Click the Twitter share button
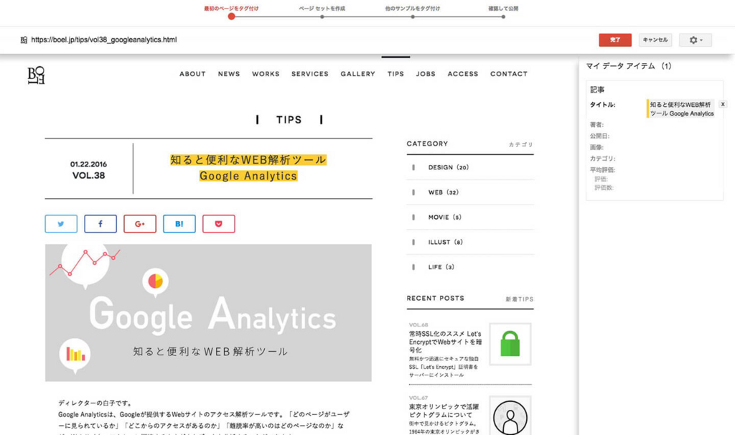 (61, 223)
